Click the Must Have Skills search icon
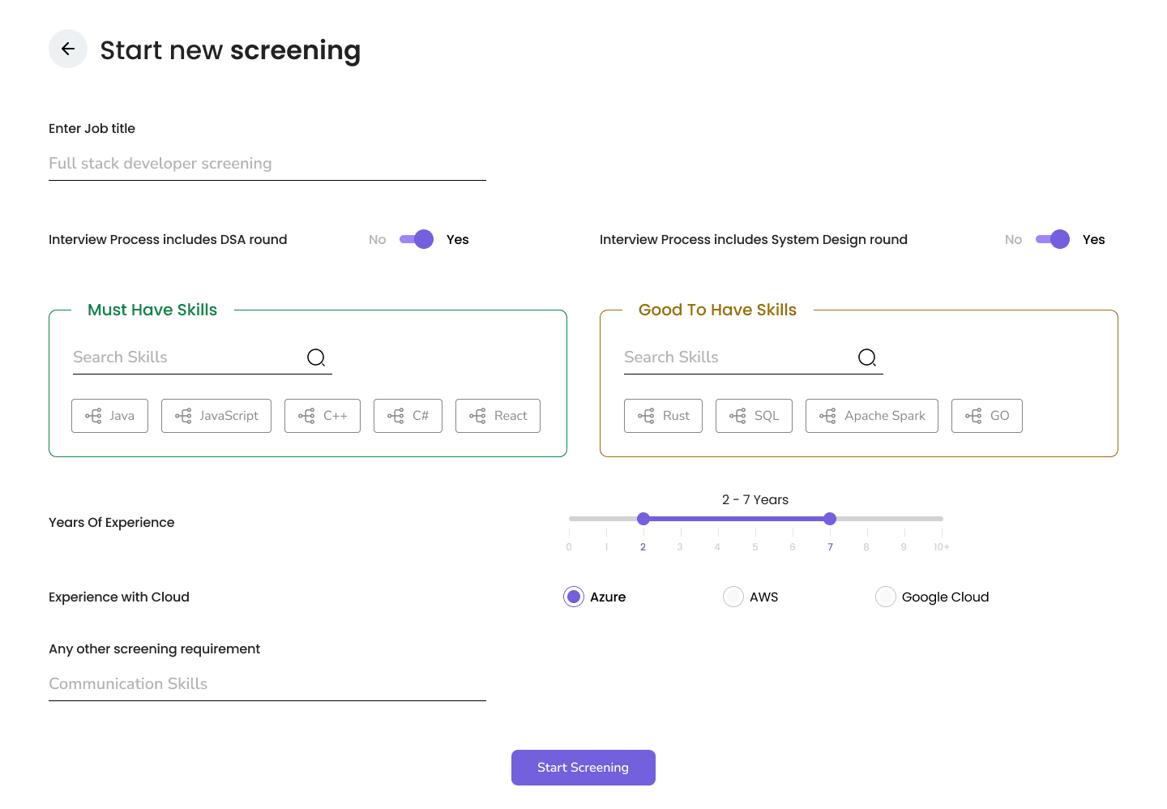 pos(316,357)
